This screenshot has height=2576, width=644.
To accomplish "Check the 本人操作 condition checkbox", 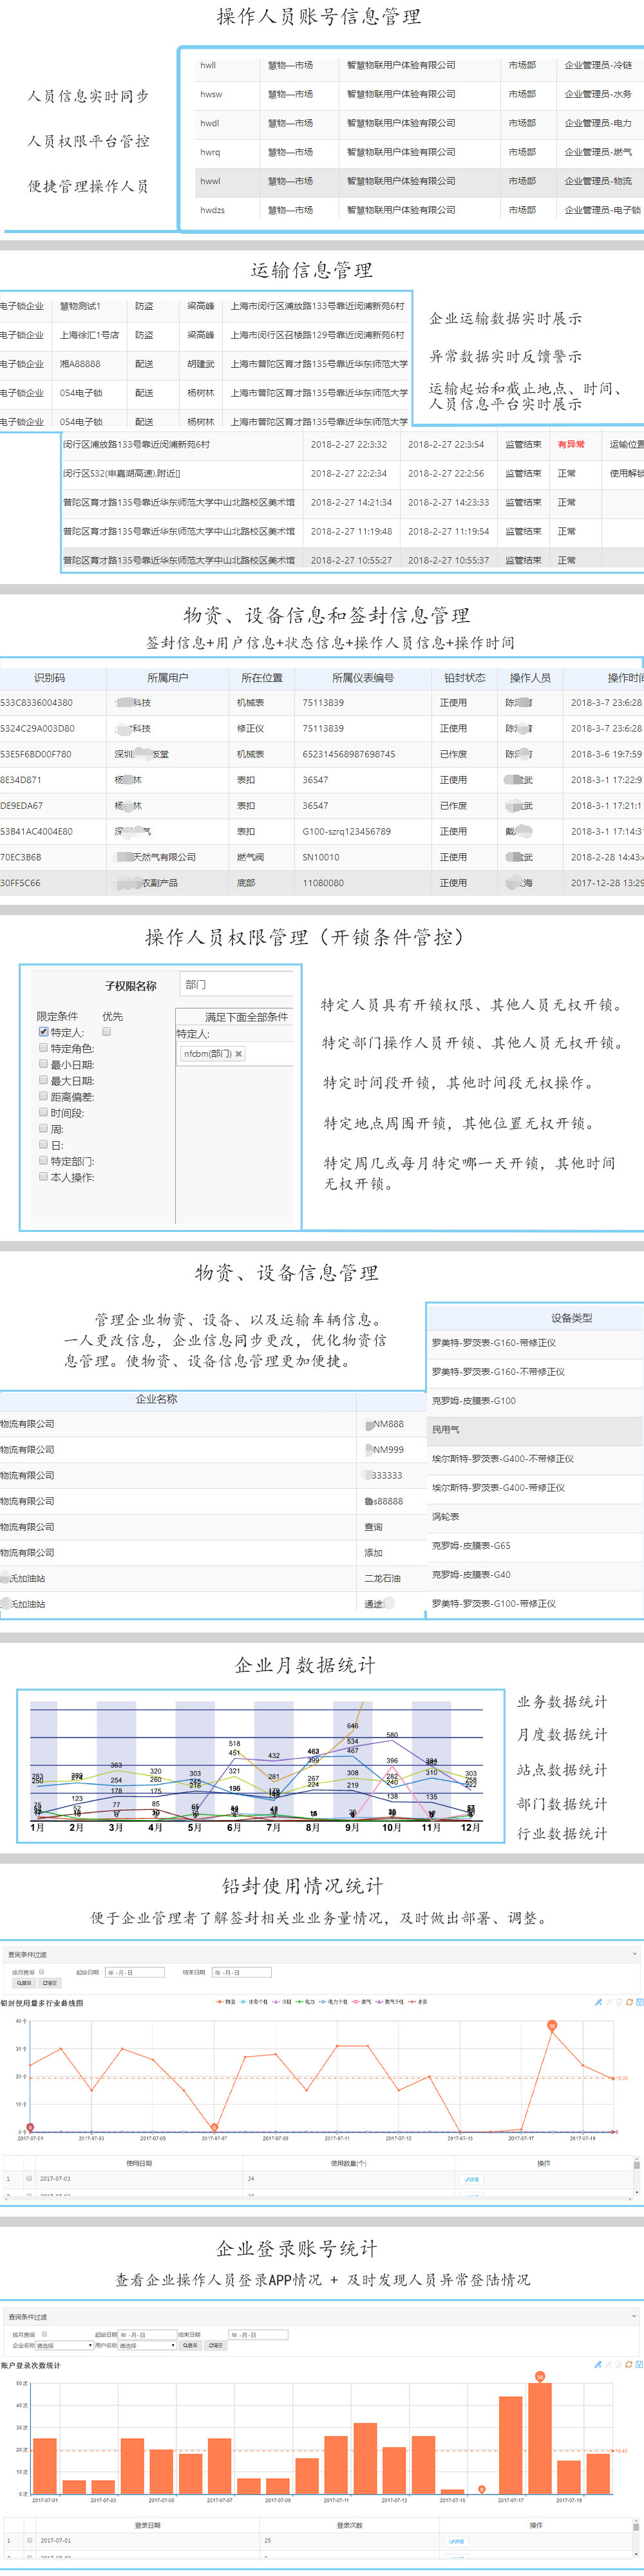I will tap(44, 1177).
